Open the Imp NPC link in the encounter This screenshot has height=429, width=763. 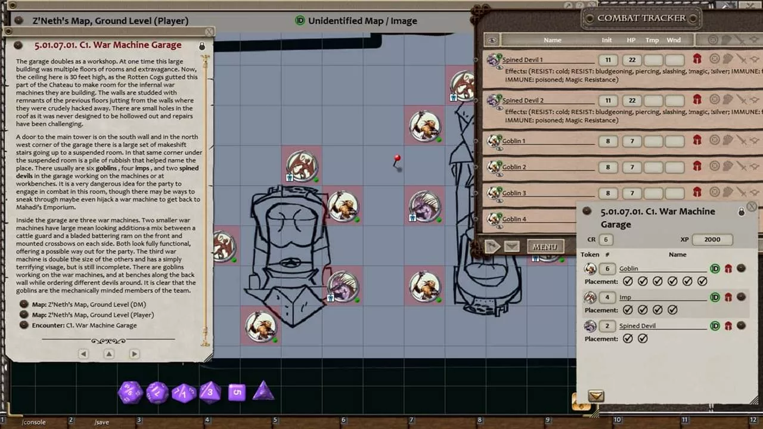tap(741, 297)
